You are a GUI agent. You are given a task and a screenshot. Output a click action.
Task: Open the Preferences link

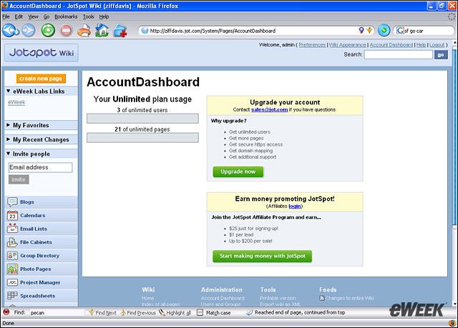coord(312,45)
